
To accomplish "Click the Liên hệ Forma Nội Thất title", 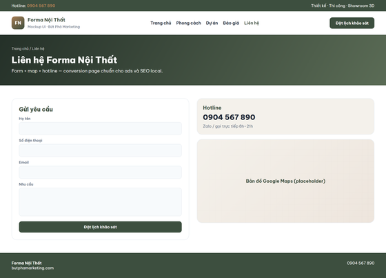I will [x=64, y=60].
